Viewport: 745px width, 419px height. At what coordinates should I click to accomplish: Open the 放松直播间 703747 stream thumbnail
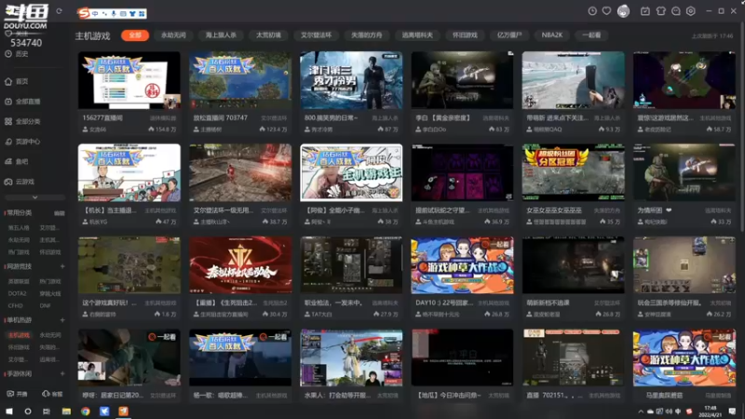coord(240,80)
